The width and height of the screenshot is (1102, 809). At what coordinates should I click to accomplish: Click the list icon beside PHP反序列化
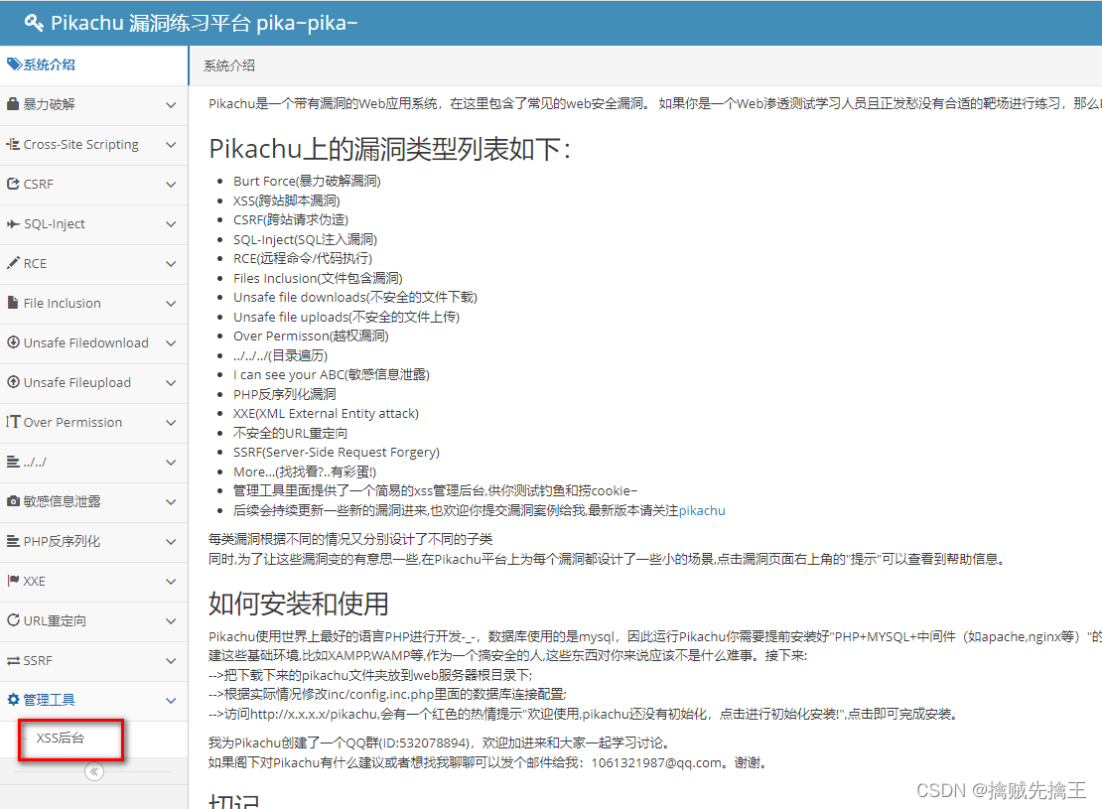click(13, 541)
